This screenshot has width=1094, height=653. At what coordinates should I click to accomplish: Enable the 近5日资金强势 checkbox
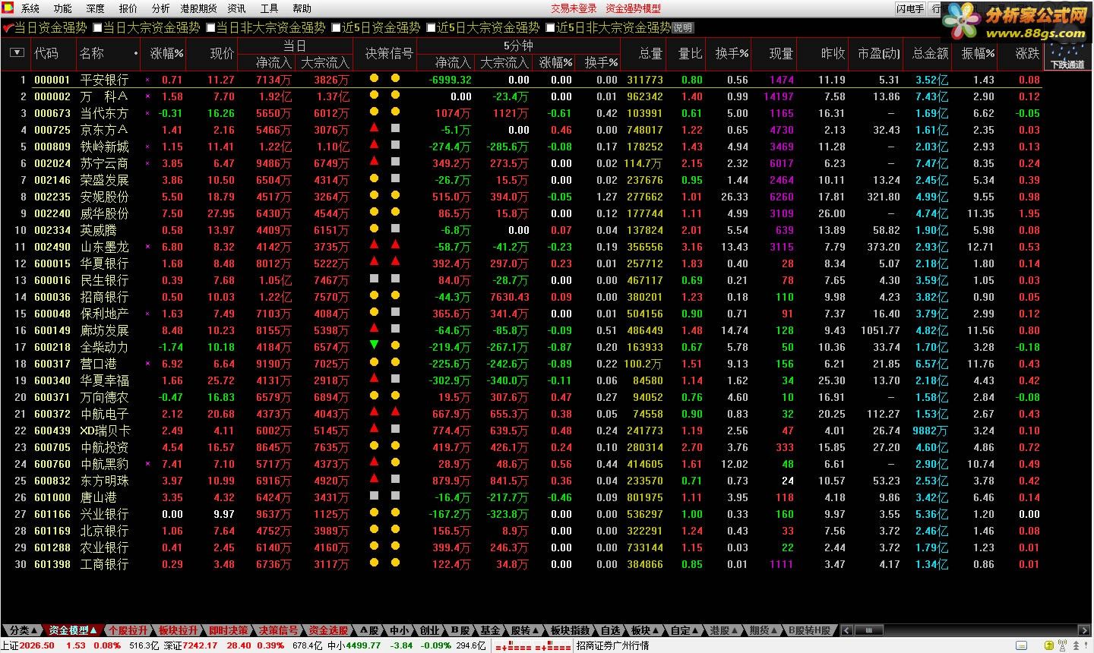coord(336,27)
